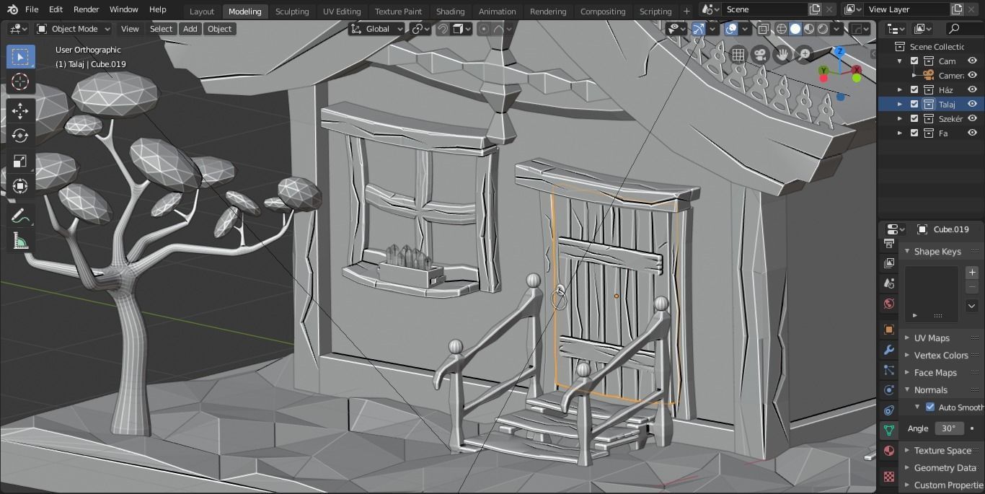This screenshot has width=985, height=494.
Task: Toggle orthographic grid view button
Action: 738,55
